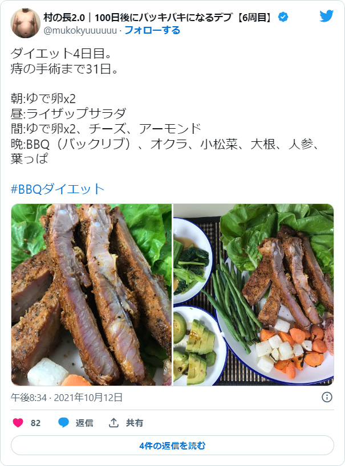Click the 82 likes count

pos(35,423)
